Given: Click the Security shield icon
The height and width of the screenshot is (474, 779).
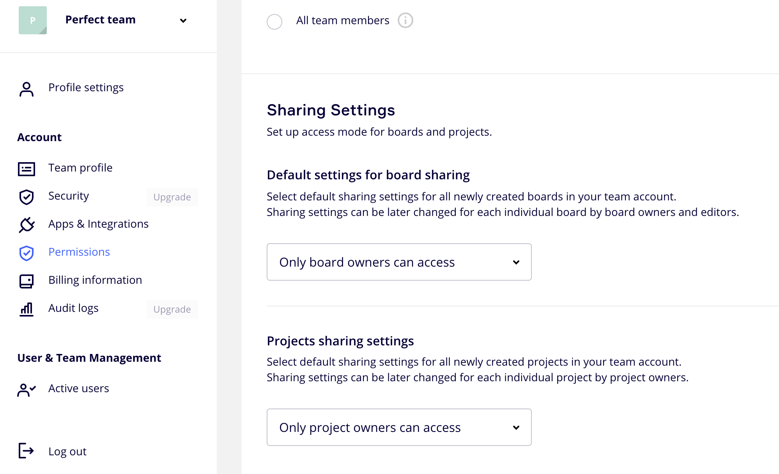Looking at the screenshot, I should pyautogui.click(x=27, y=197).
